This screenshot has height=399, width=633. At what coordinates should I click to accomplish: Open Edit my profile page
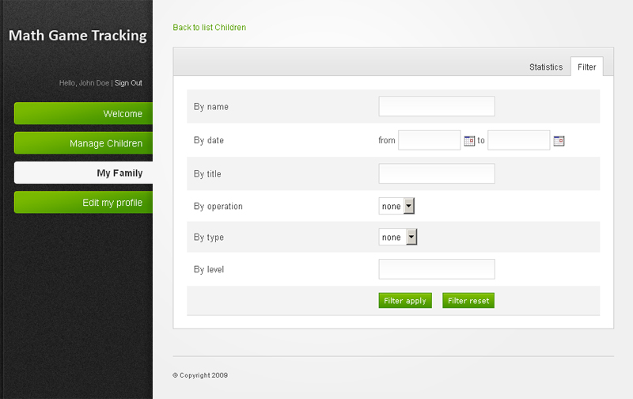click(x=84, y=203)
